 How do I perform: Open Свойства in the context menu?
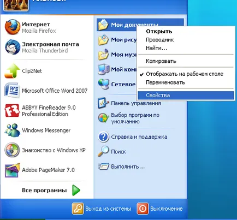(x=186, y=95)
